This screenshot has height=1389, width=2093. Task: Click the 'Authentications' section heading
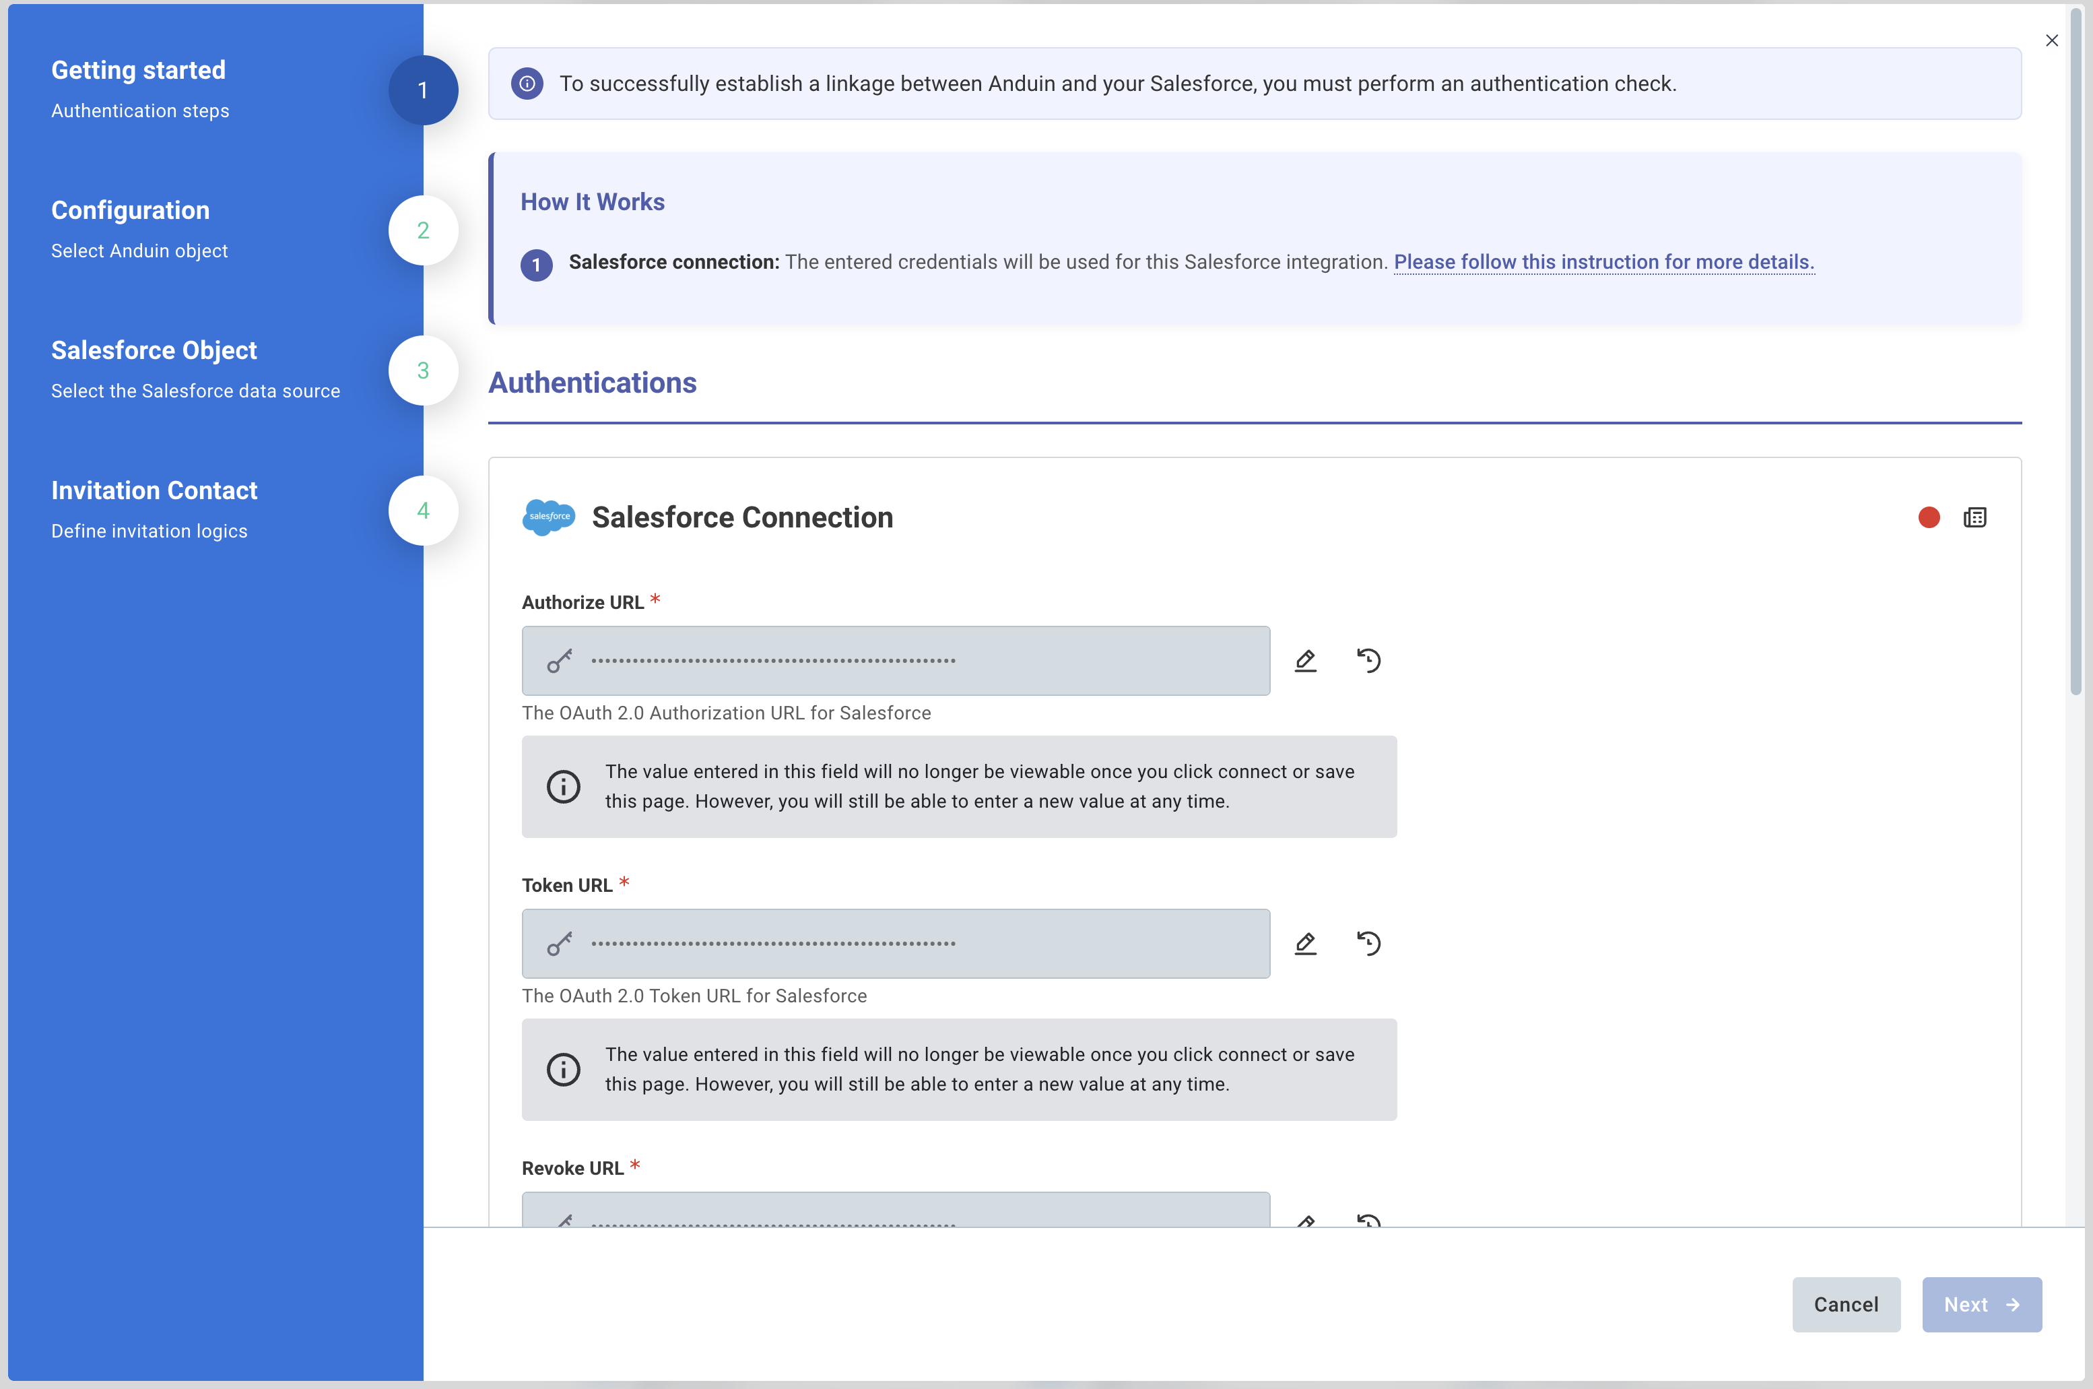(593, 383)
